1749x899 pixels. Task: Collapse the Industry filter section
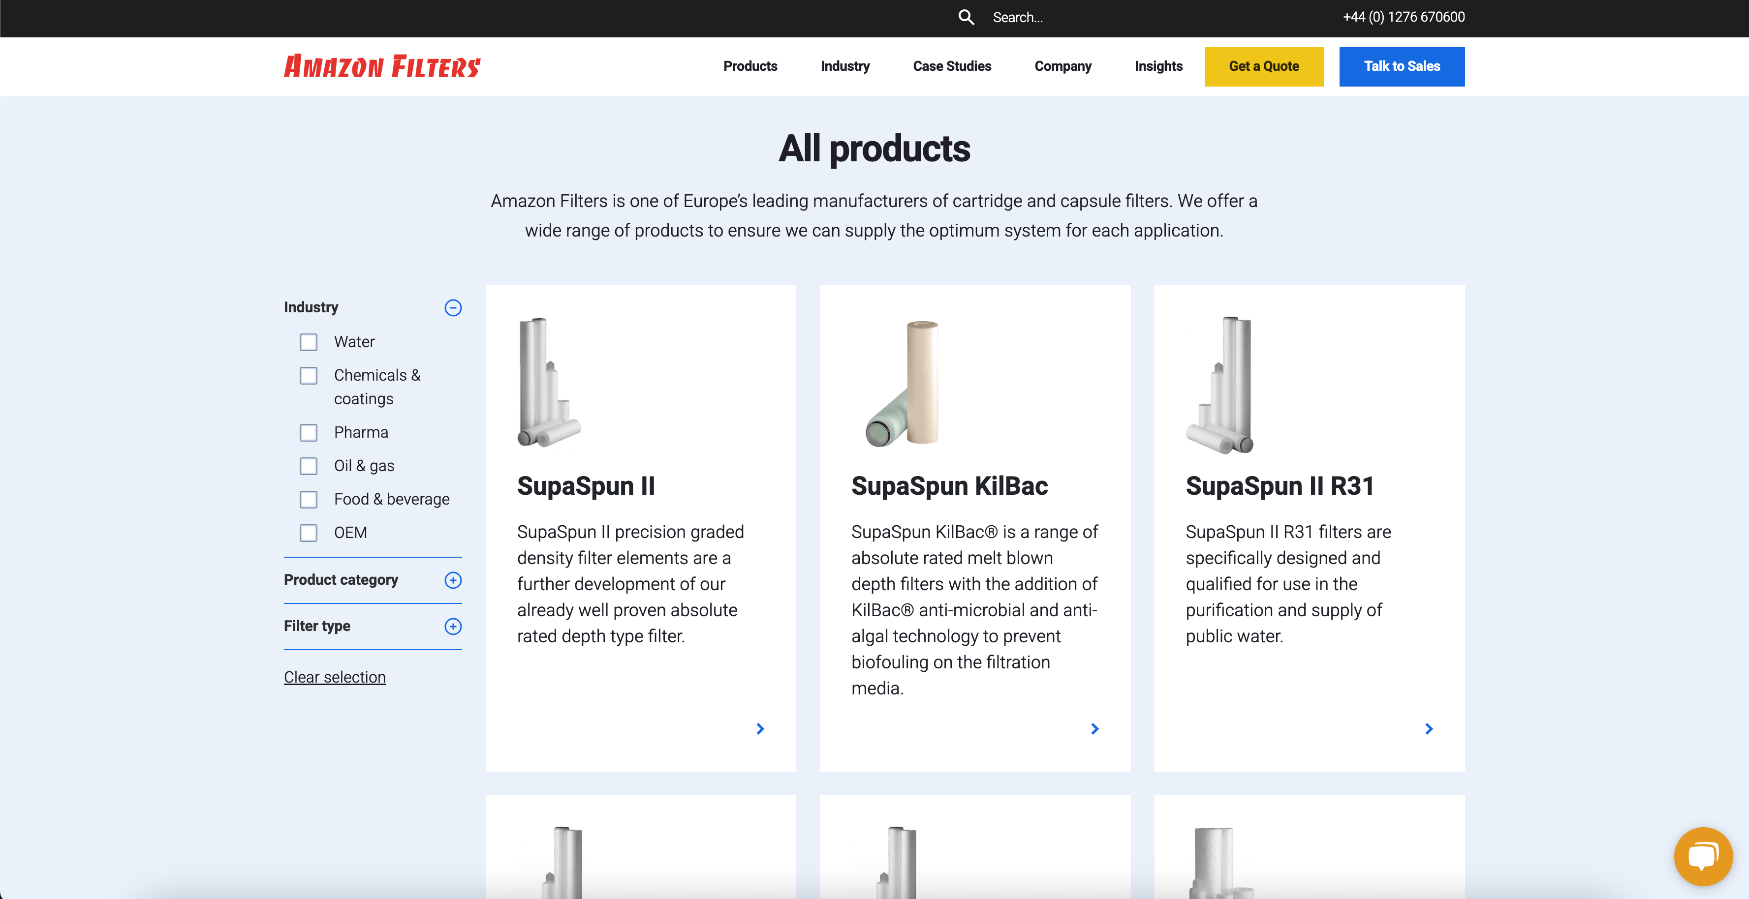(453, 308)
